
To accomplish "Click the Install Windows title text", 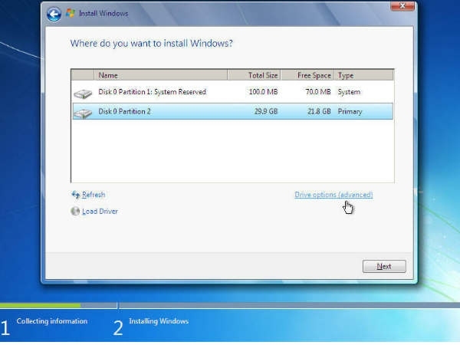I will (x=103, y=14).
